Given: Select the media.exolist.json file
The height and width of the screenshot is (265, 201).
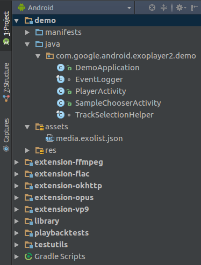Looking at the screenshot, I should pyautogui.click(x=89, y=138).
